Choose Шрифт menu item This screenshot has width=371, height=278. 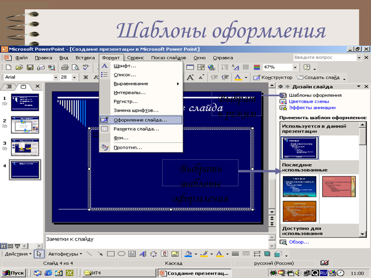141,66
